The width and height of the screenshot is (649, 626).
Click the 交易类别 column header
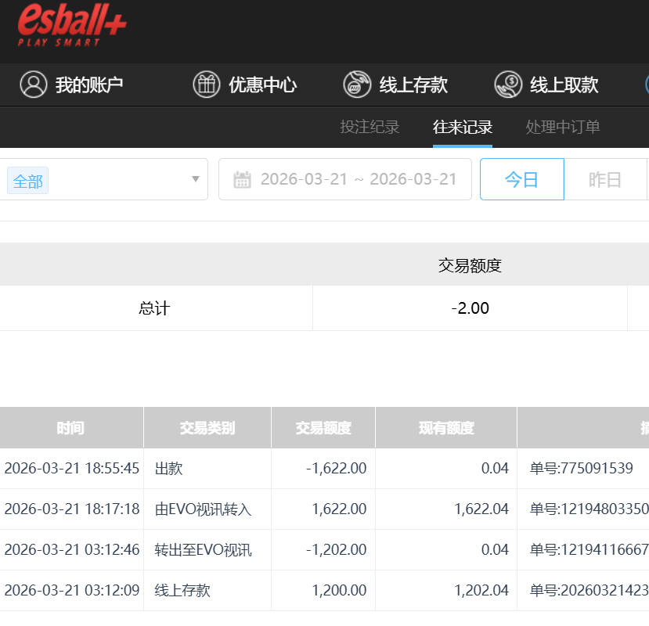[207, 428]
